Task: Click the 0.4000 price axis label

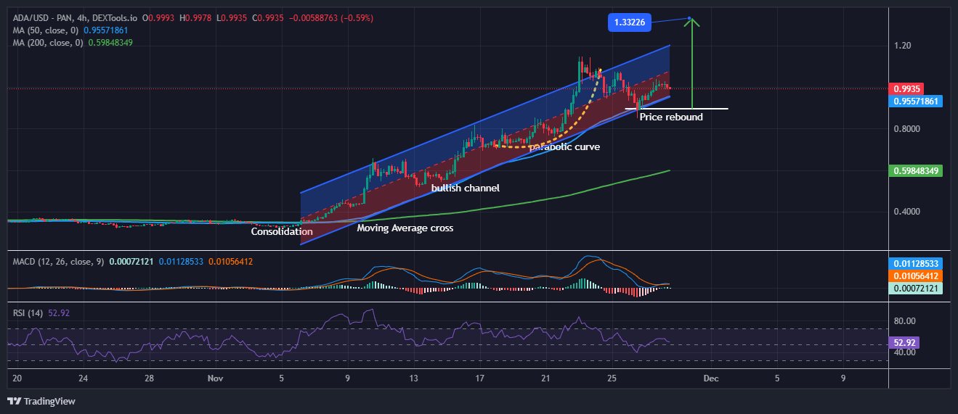Action: tap(907, 212)
